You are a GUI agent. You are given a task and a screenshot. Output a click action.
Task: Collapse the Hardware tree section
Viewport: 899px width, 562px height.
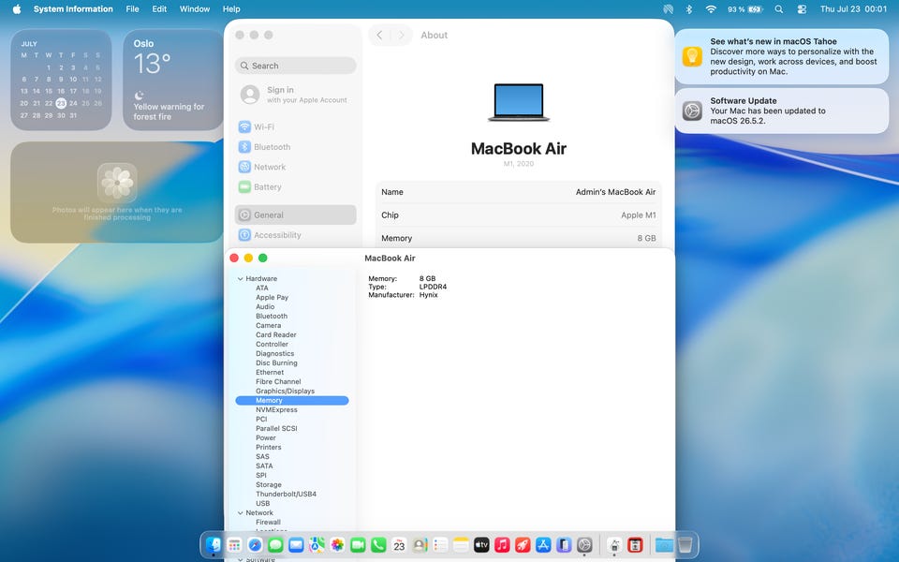tap(241, 279)
